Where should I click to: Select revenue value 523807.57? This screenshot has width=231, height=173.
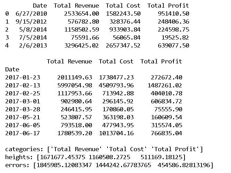[x=76, y=117]
